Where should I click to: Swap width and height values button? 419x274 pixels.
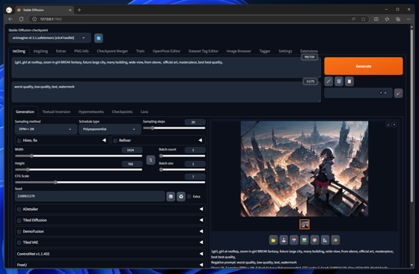[x=150, y=160]
